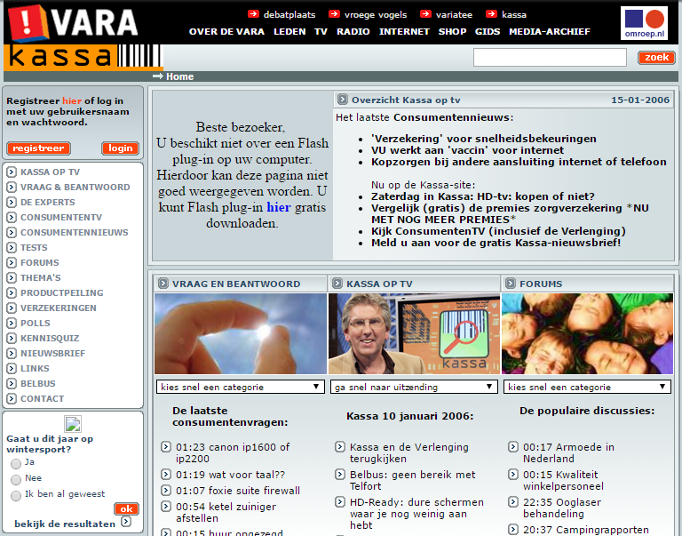This screenshot has width=682, height=536.
Task: Open HD-tv: kopen of niet link
Action: [483, 196]
